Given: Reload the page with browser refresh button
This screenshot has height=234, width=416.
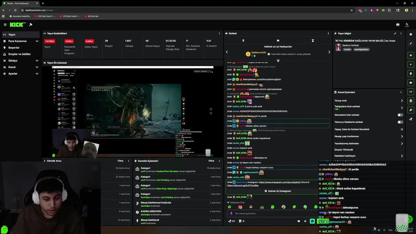Looking at the screenshot, I should pyautogui.click(x=15, y=10).
